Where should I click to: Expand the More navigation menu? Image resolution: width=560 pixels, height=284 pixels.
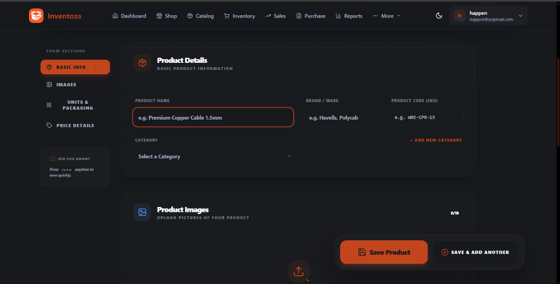click(x=387, y=16)
